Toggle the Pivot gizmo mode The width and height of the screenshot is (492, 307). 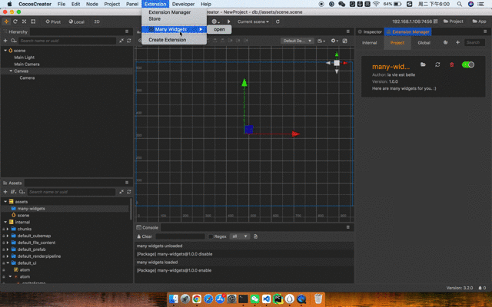point(53,21)
